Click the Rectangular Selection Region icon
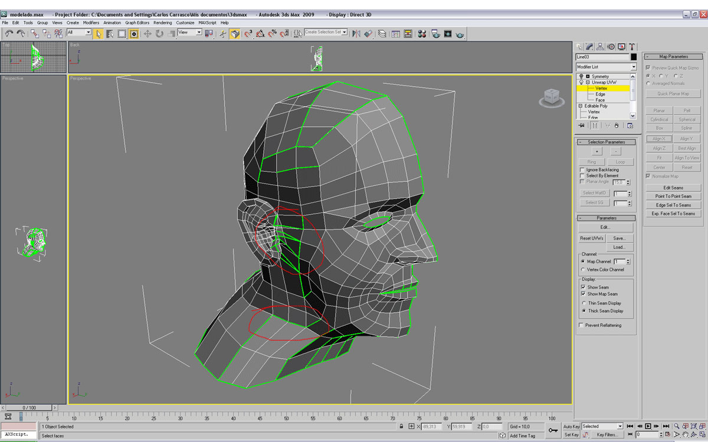 point(122,34)
